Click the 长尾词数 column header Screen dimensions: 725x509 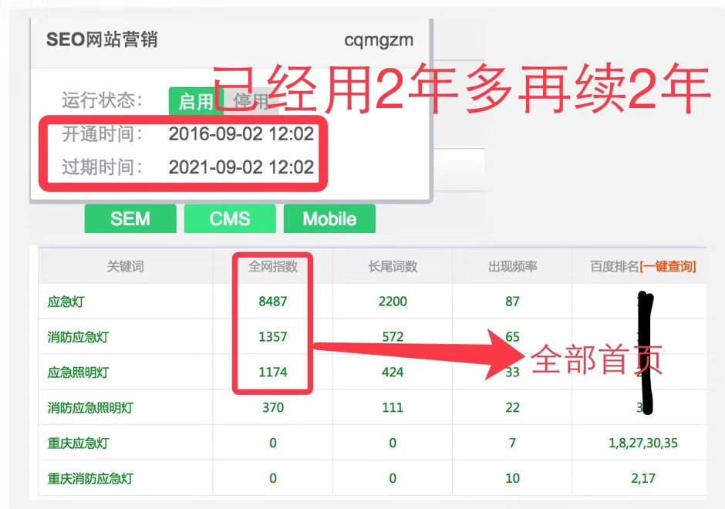pyautogui.click(x=393, y=266)
